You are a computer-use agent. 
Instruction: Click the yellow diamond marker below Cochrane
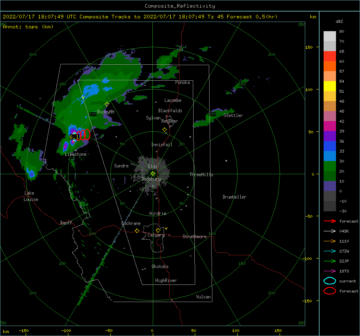tap(137, 231)
